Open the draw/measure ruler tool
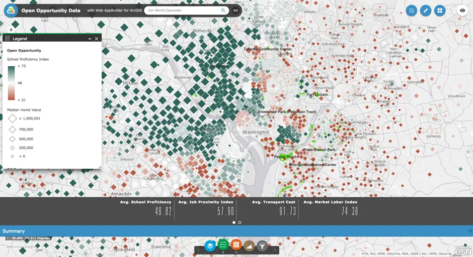473x257 pixels. click(x=426, y=11)
